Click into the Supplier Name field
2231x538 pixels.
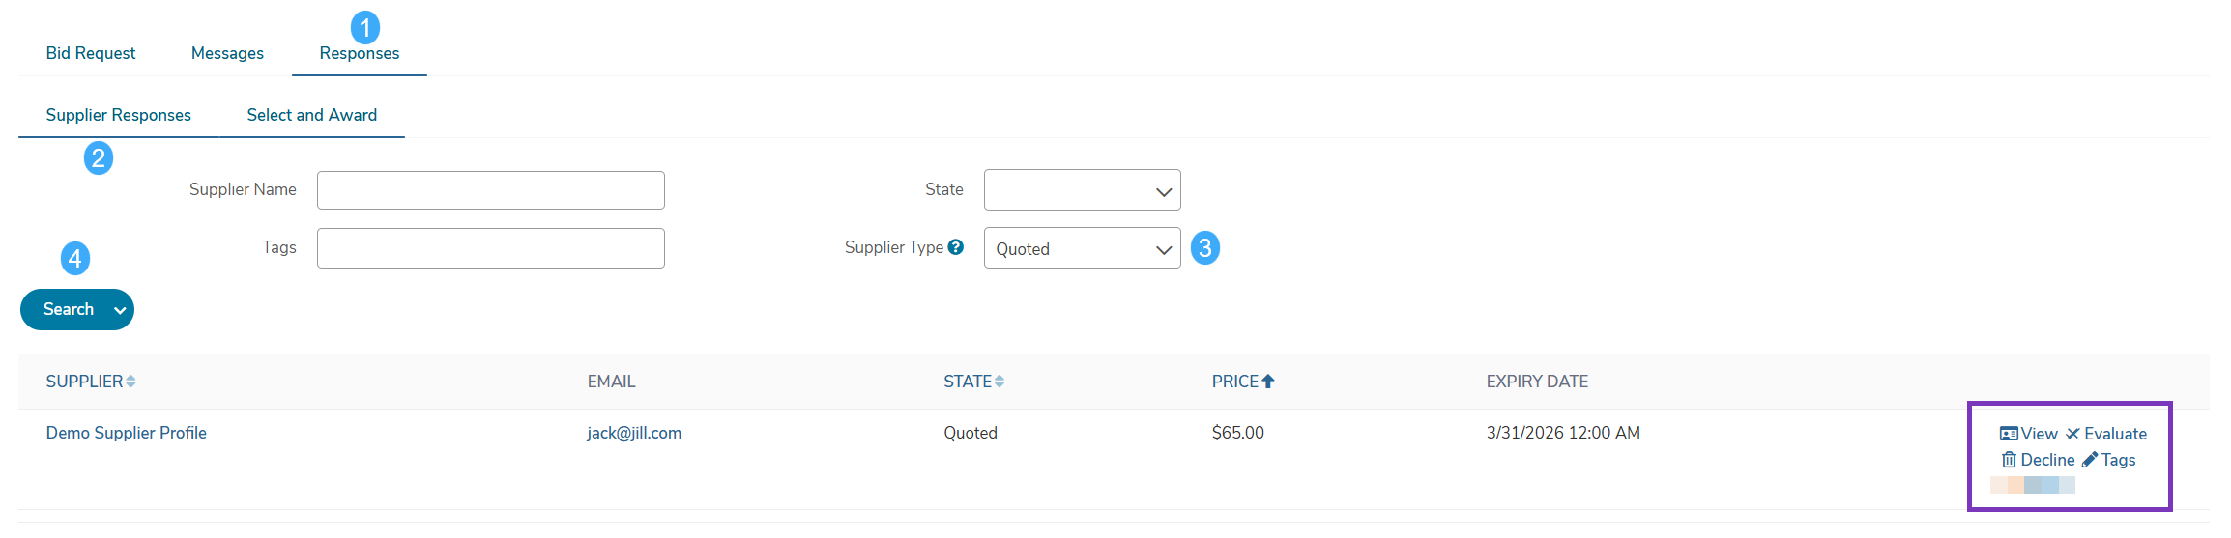point(491,190)
